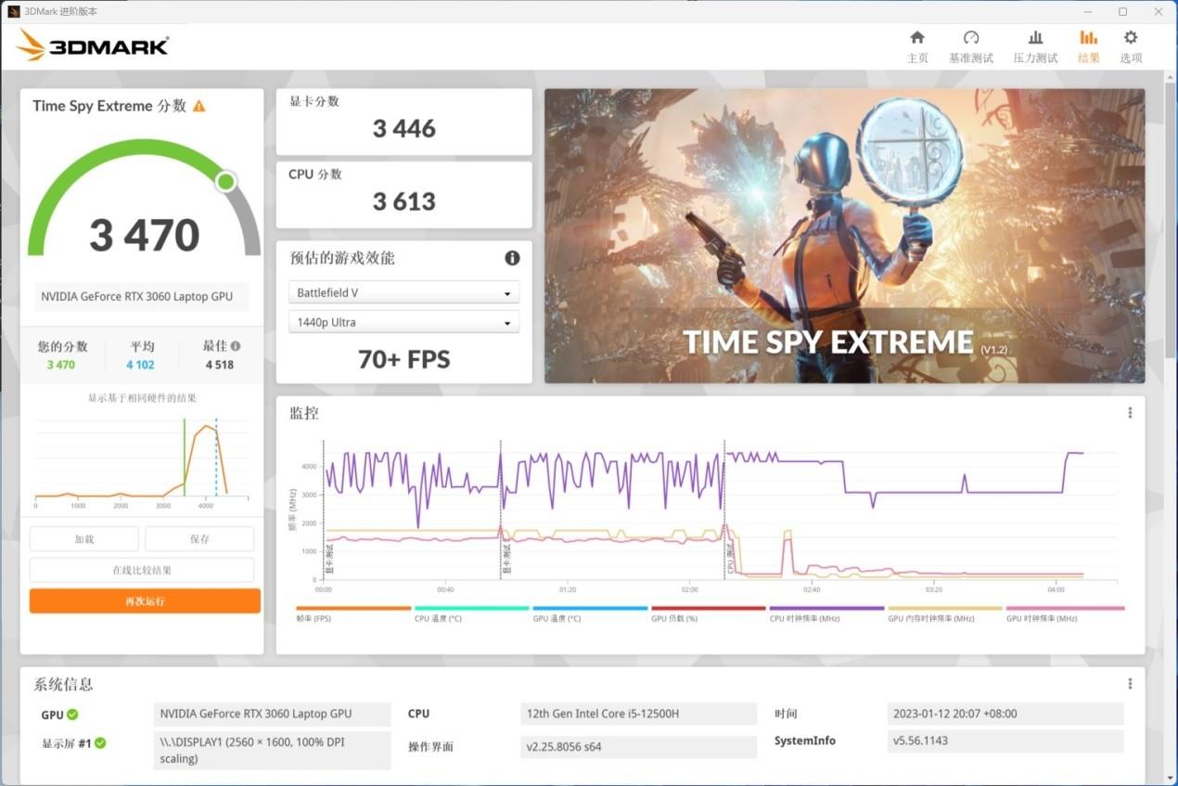Open the Battlefield V game dropdown
The image size is (1178, 786).
403,292
